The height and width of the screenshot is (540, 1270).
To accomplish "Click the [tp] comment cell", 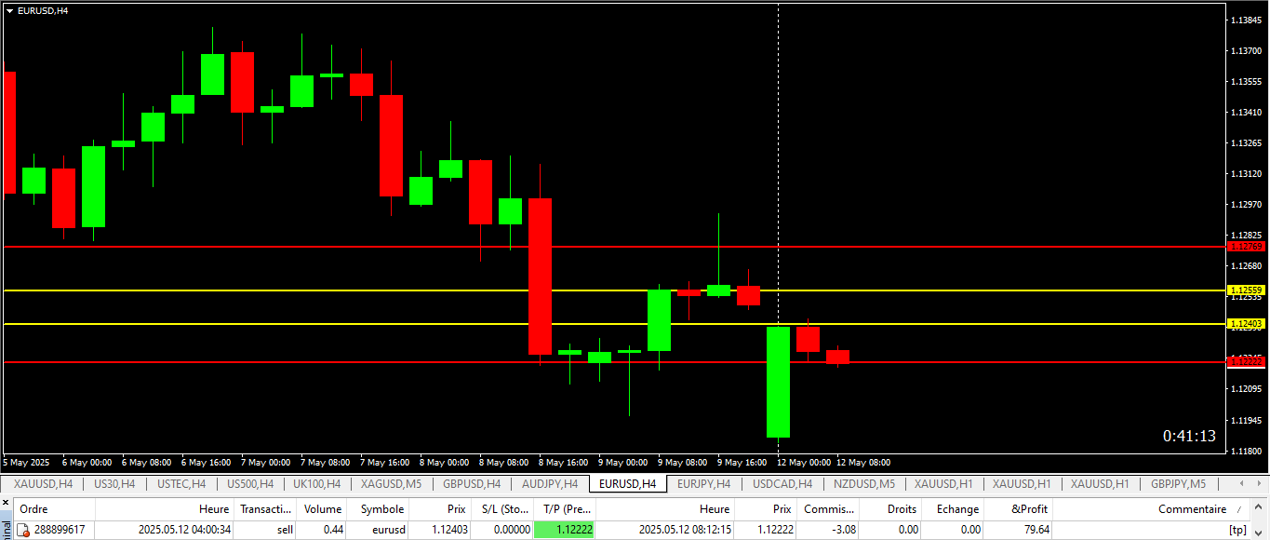I will point(1237,530).
